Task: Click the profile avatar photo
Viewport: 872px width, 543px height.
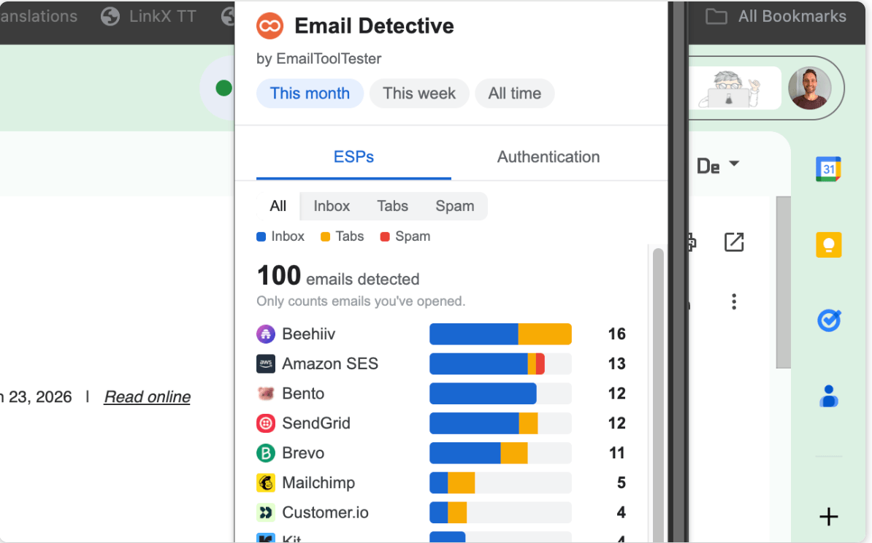Action: click(809, 88)
